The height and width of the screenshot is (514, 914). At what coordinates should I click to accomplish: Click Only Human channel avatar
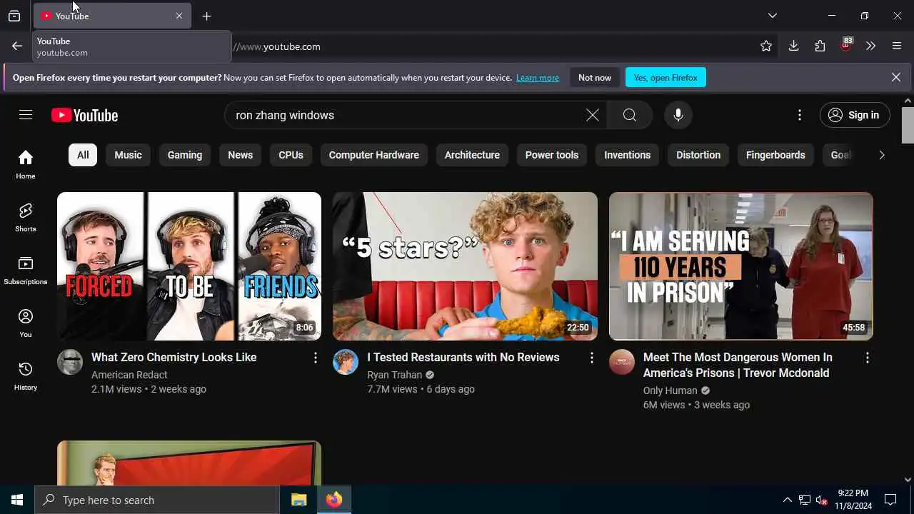(622, 362)
